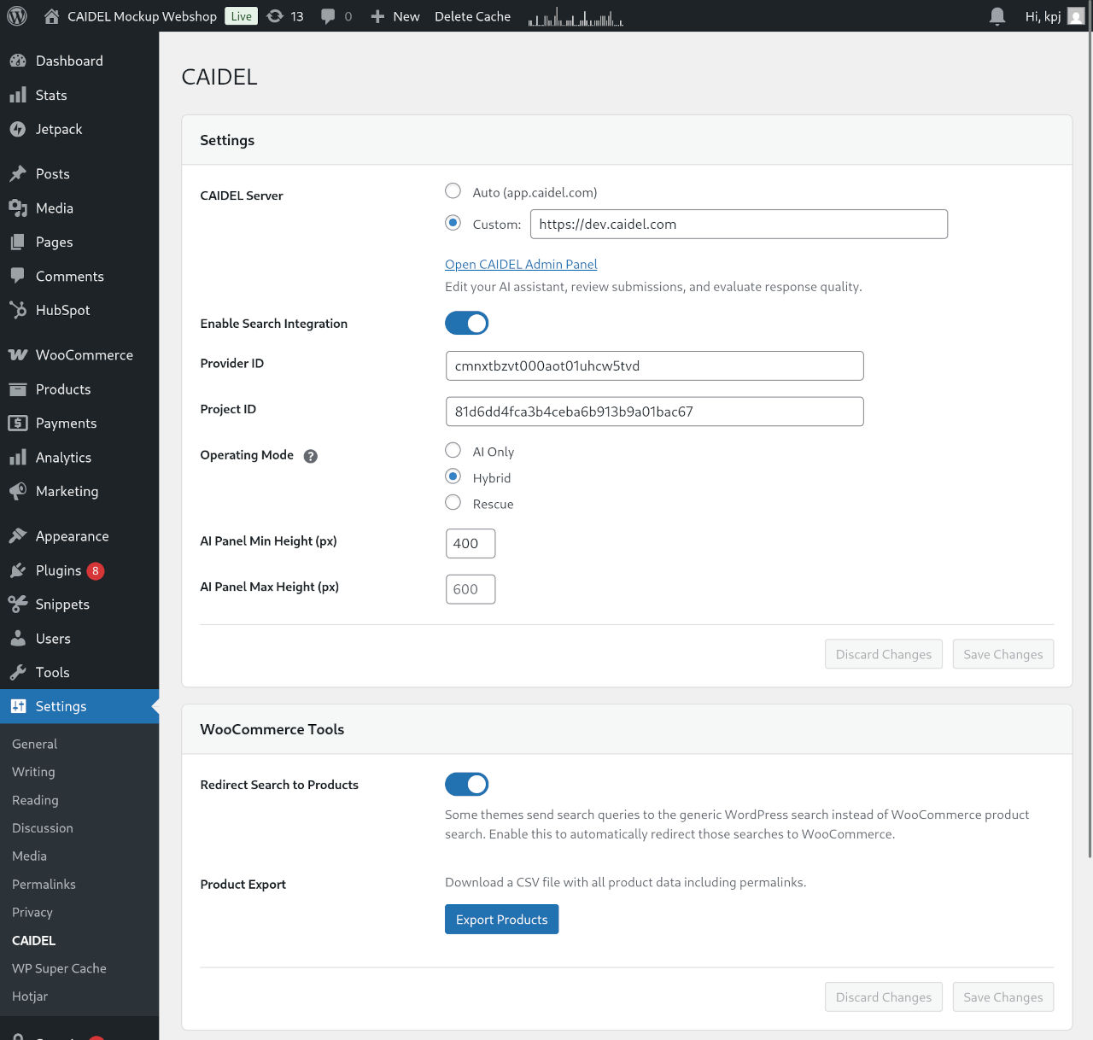Click the AI Panel Min Height field
This screenshot has height=1040, width=1093.
(471, 543)
